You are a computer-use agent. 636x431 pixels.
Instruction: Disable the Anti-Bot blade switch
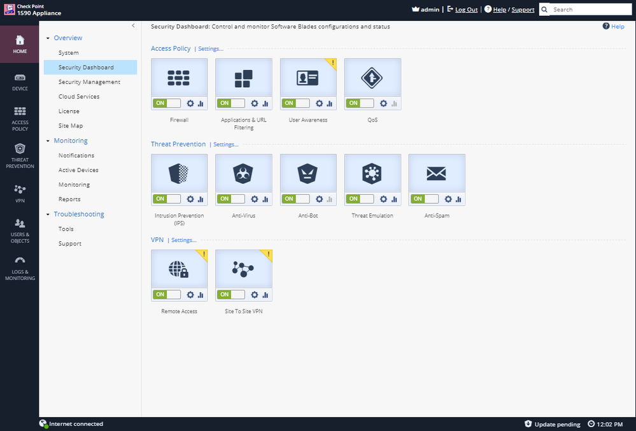(x=295, y=199)
